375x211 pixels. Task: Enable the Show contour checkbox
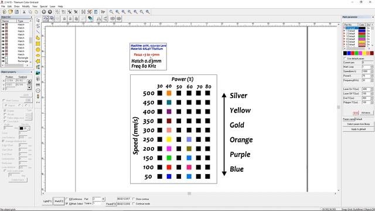pos(134,199)
